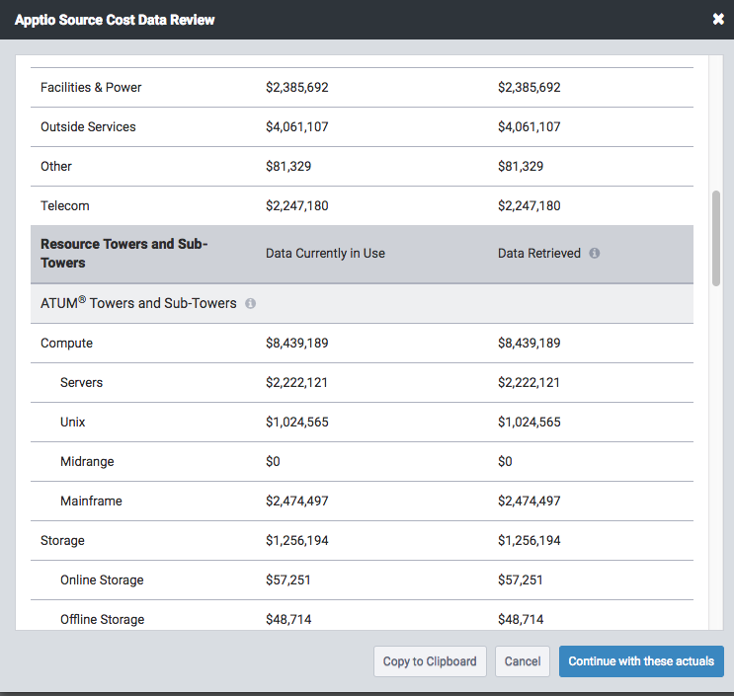Click the info icon next to Data Retrieved
734x696 pixels.
tap(595, 253)
